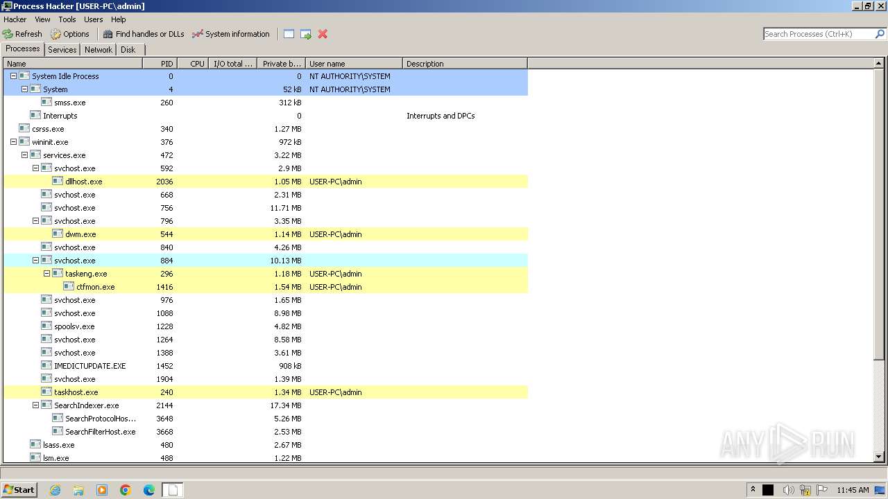Click the dwm.exe process icon

(58, 234)
